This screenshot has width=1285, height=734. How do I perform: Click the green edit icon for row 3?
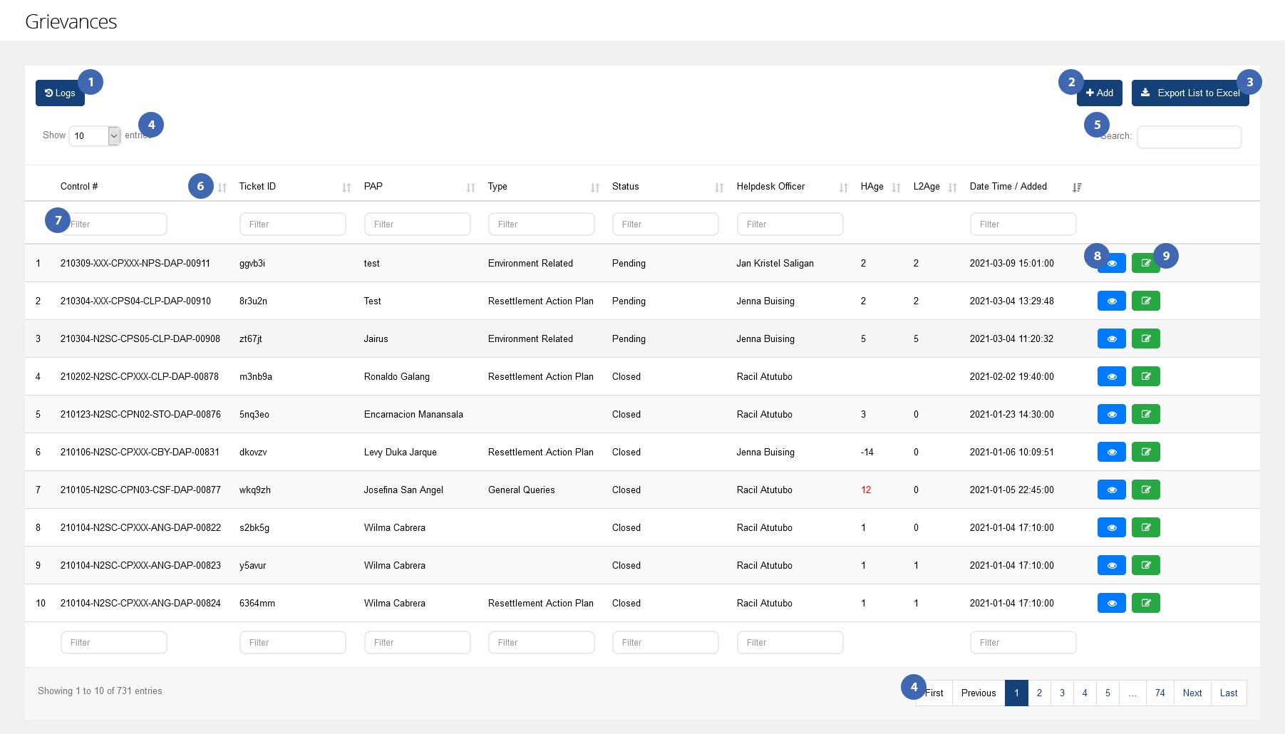click(x=1145, y=338)
